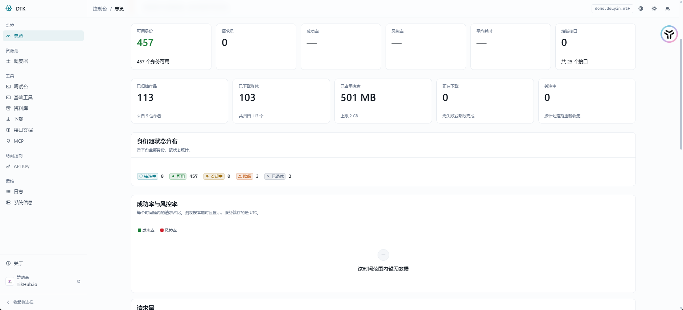Open the API Key page
Screen dimensions: 683x310
(x=43, y=166)
